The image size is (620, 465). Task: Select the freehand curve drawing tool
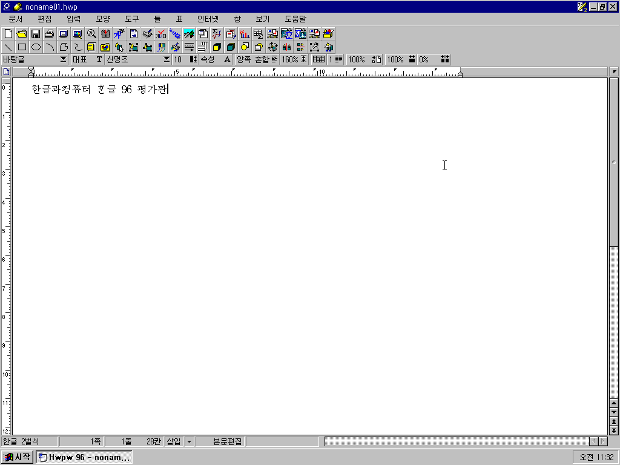pos(77,47)
